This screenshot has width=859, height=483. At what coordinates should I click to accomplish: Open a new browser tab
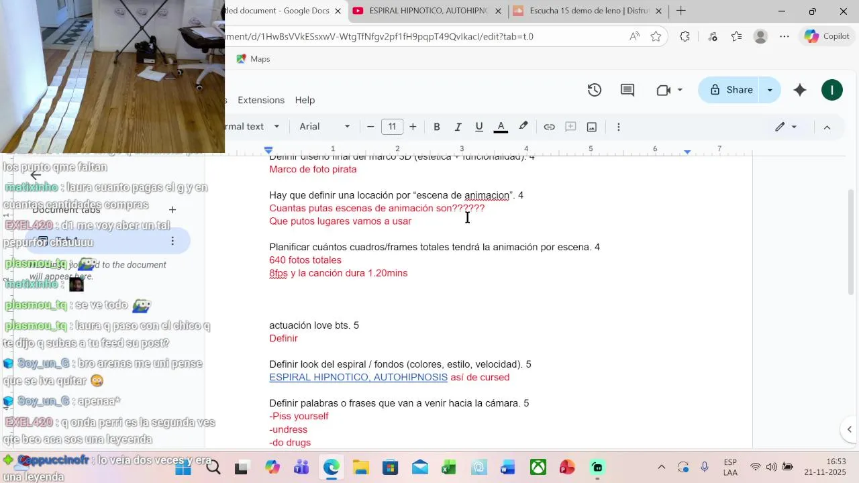tap(680, 11)
